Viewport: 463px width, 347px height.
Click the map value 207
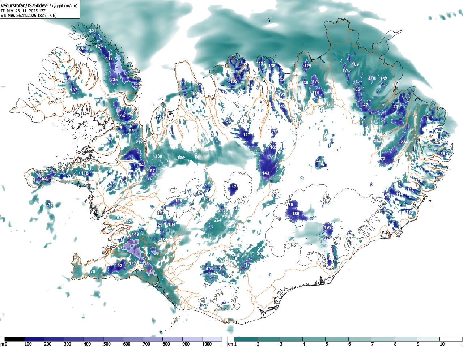point(110,139)
